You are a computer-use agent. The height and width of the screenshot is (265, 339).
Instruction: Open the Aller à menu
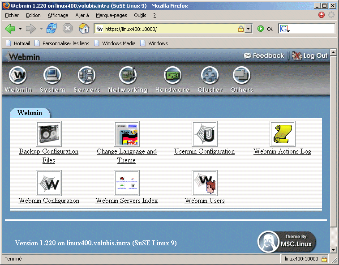pos(82,15)
